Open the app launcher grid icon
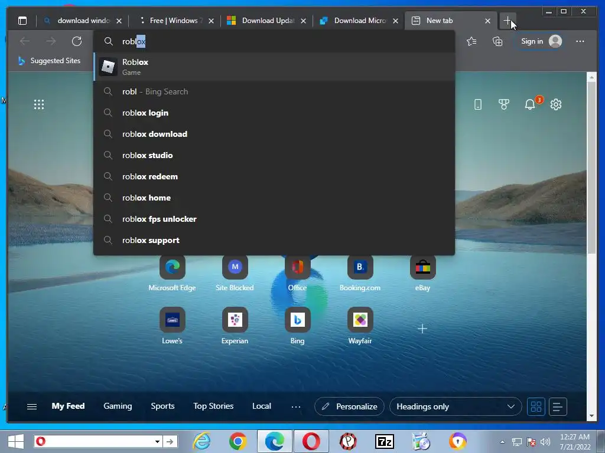The image size is (605, 453). coord(39,104)
